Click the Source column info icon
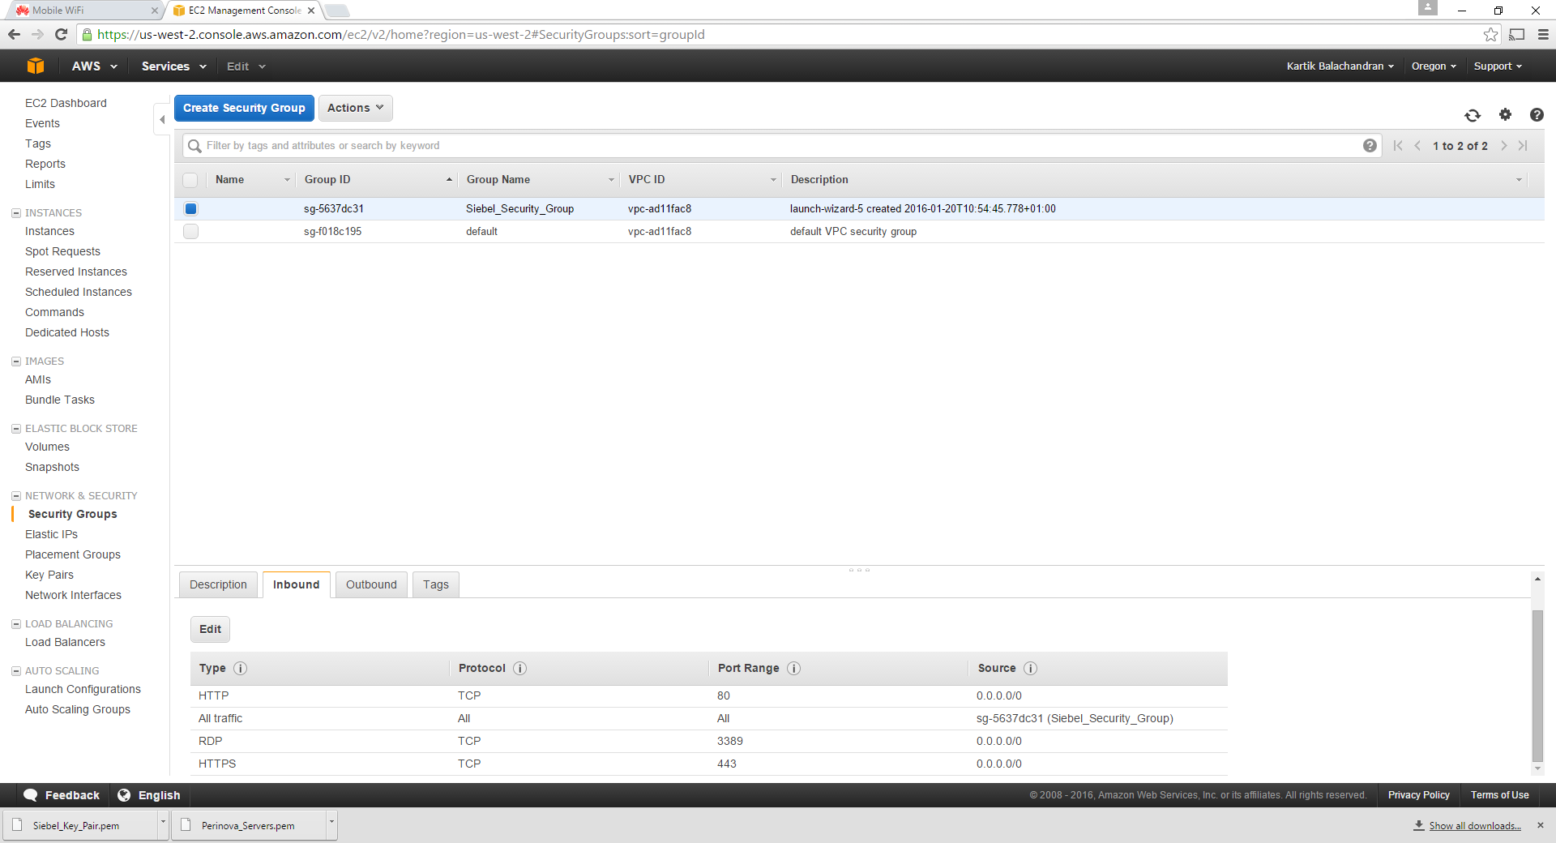1556x843 pixels. (x=1030, y=669)
